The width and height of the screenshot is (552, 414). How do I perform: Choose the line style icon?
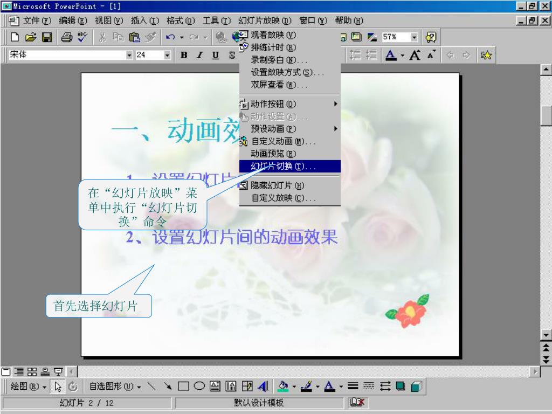point(353,386)
